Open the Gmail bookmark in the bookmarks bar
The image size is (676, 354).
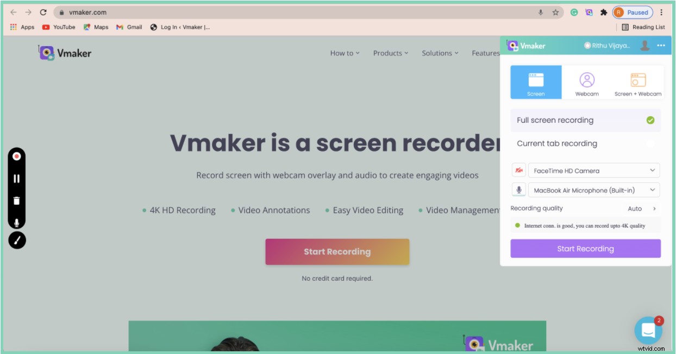coord(130,27)
